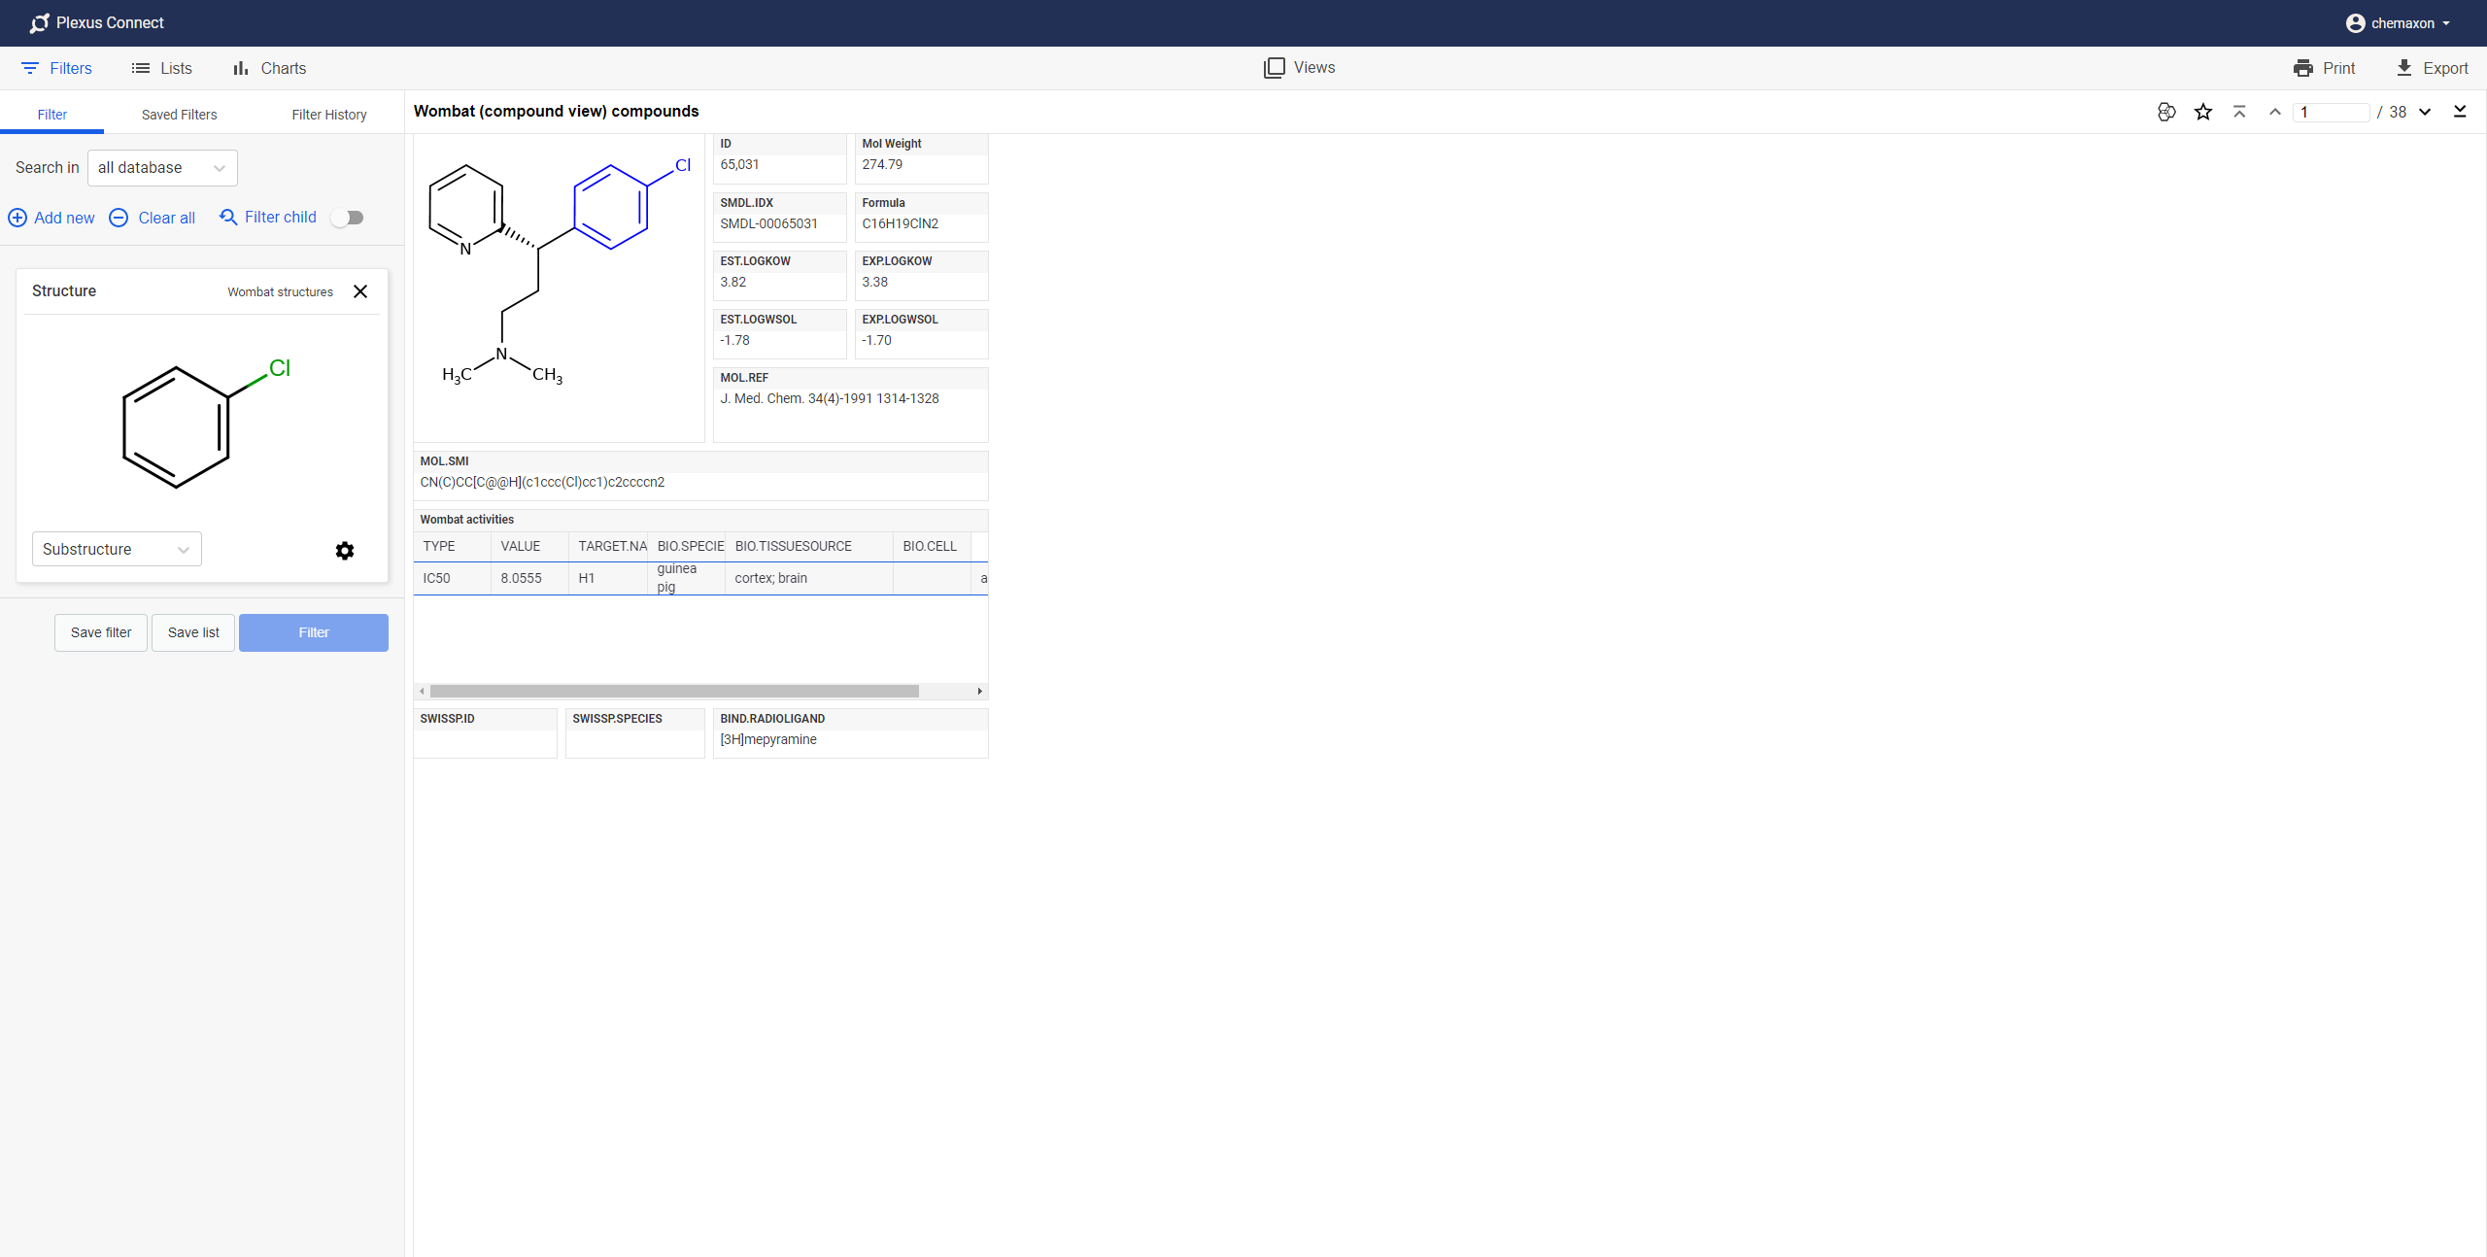This screenshot has width=2487, height=1257.
Task: Click the star/bookmark icon near top right
Action: (2203, 111)
